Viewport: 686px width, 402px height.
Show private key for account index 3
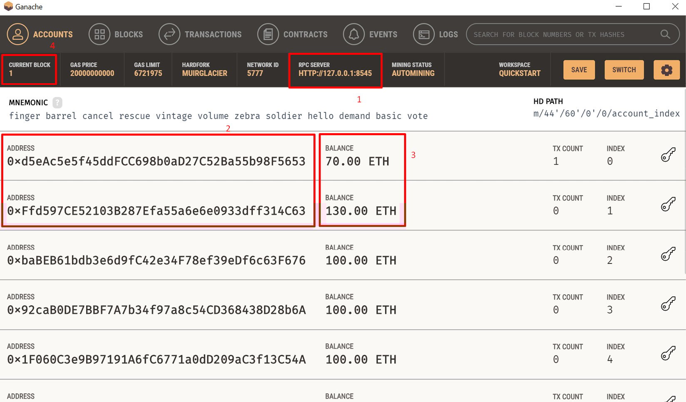tap(668, 303)
